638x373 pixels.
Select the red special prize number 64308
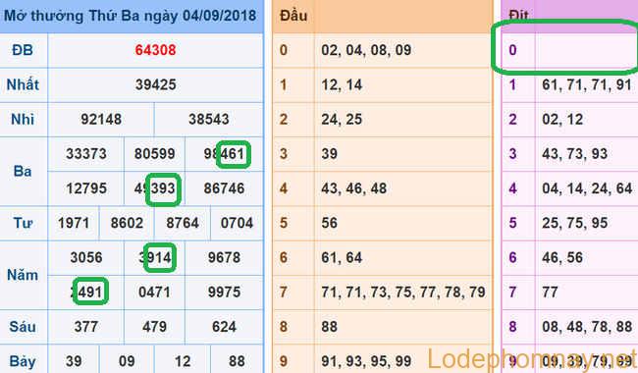(x=155, y=50)
